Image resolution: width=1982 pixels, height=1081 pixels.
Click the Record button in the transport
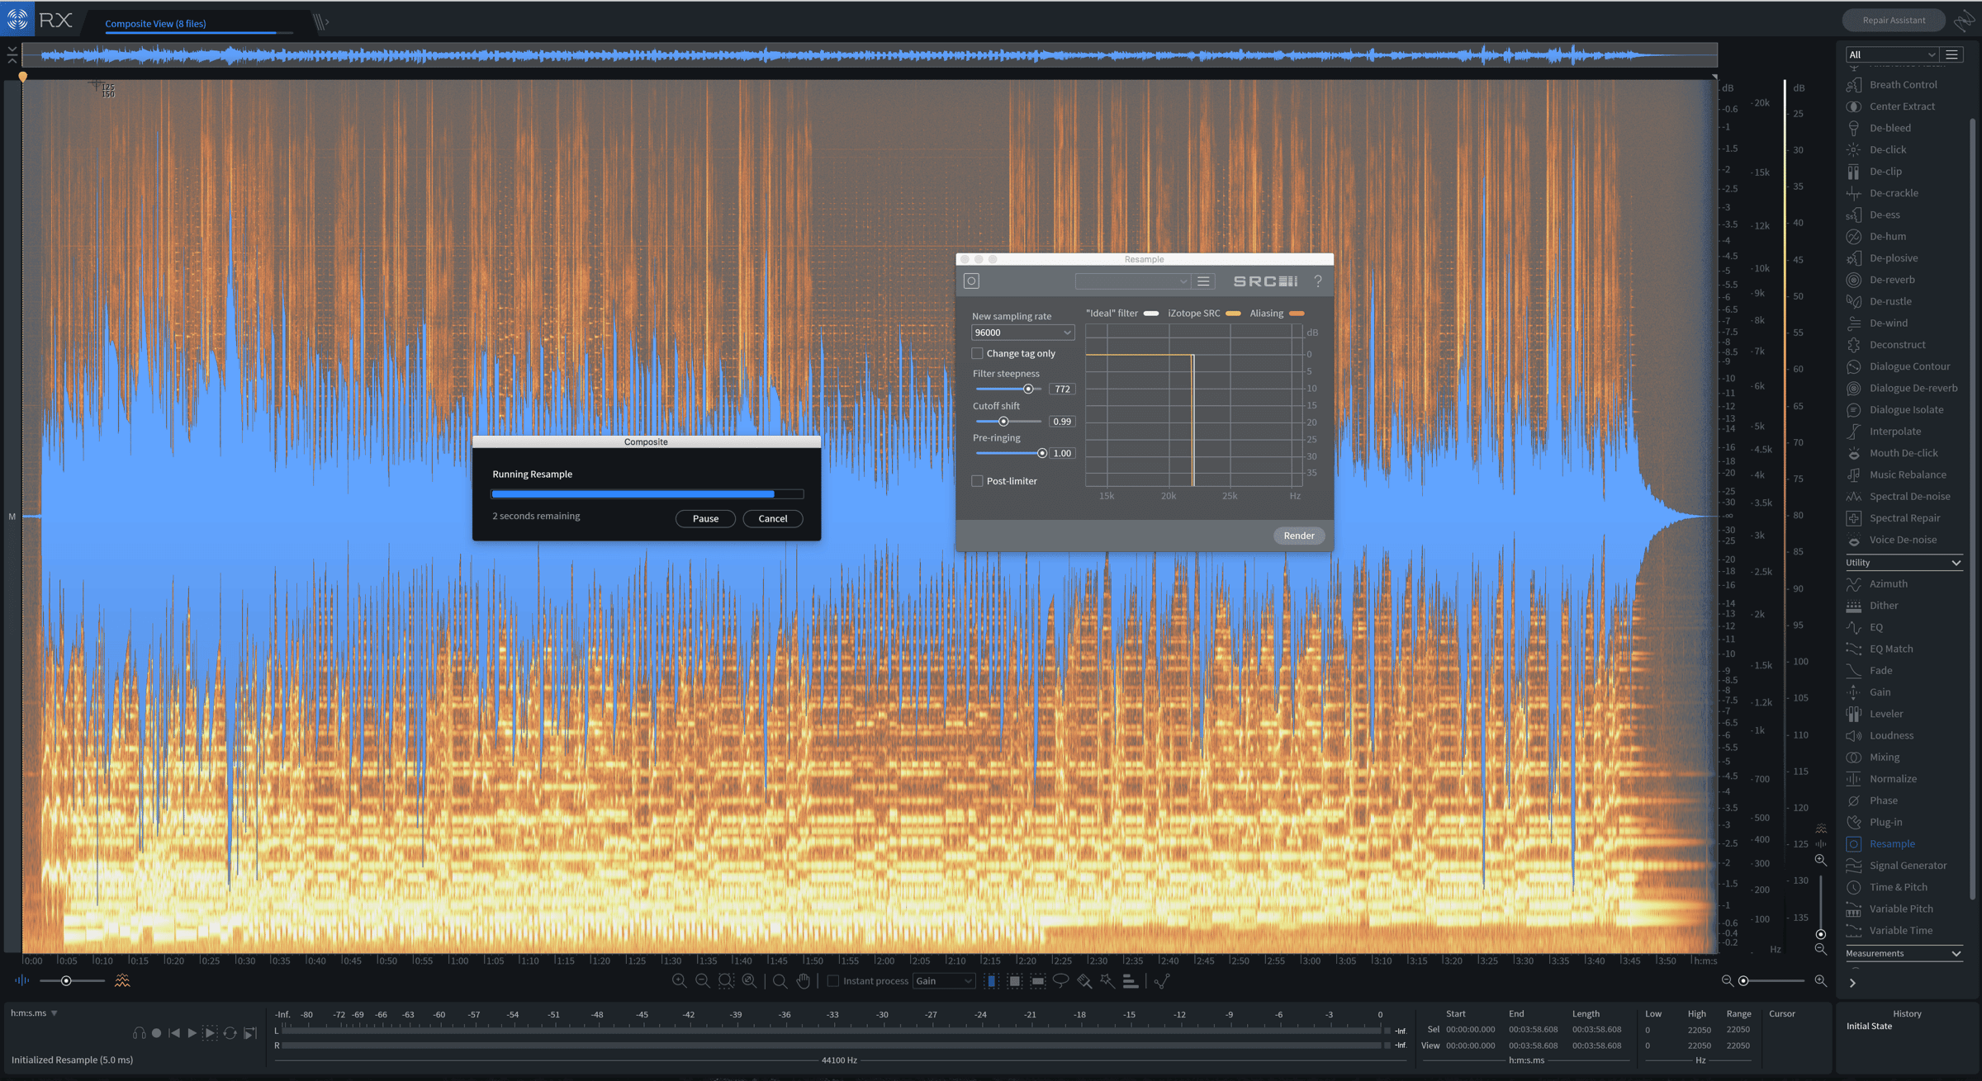(x=156, y=1033)
